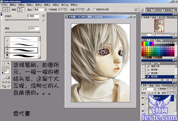Lock all padlock icon
This screenshot has width=178, height=121.
pos(159,93)
